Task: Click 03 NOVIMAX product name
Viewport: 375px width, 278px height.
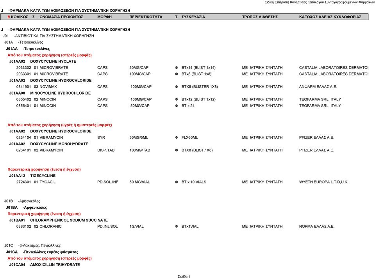Action: [45, 87]
